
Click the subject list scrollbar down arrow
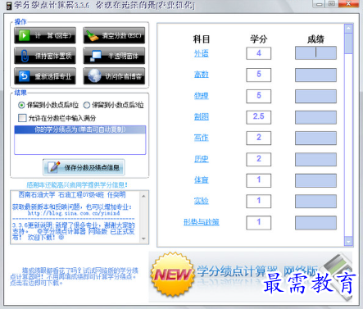pyautogui.click(x=349, y=241)
